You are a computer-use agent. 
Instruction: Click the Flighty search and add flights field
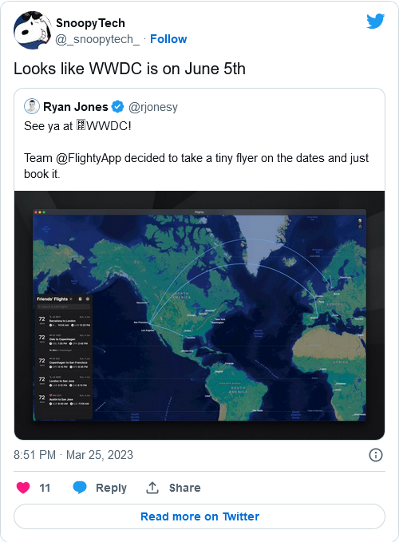[64, 307]
